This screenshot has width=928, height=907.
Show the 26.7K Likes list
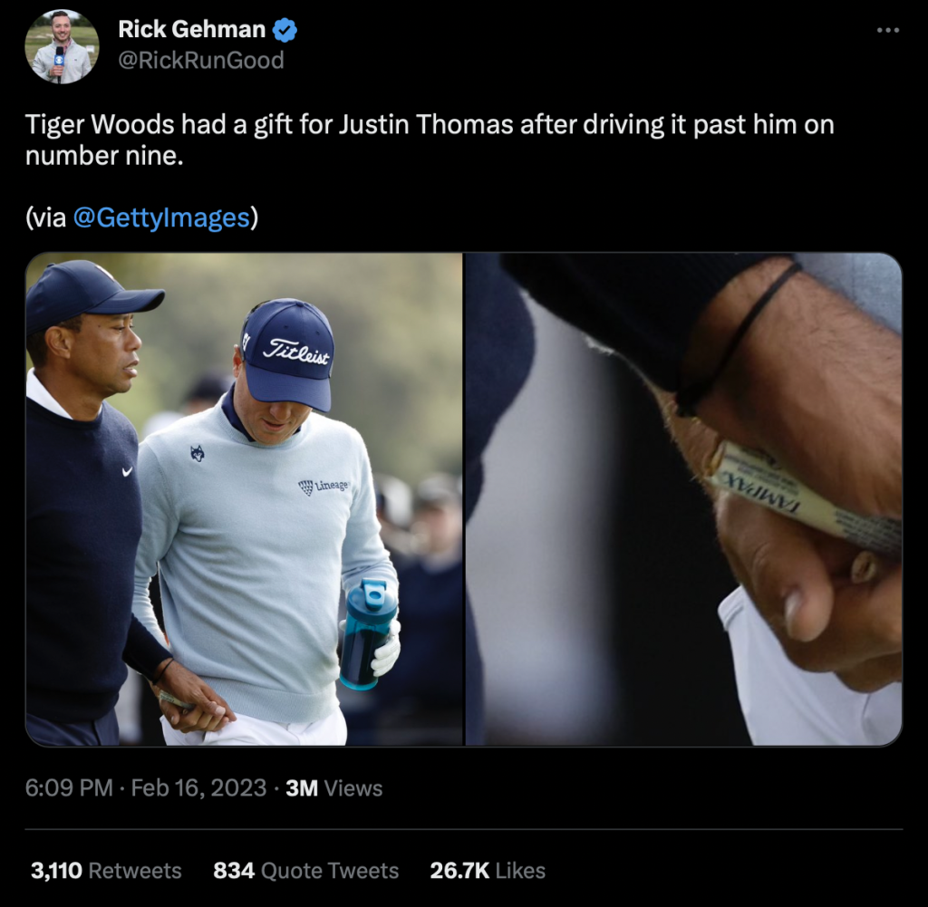(x=488, y=871)
